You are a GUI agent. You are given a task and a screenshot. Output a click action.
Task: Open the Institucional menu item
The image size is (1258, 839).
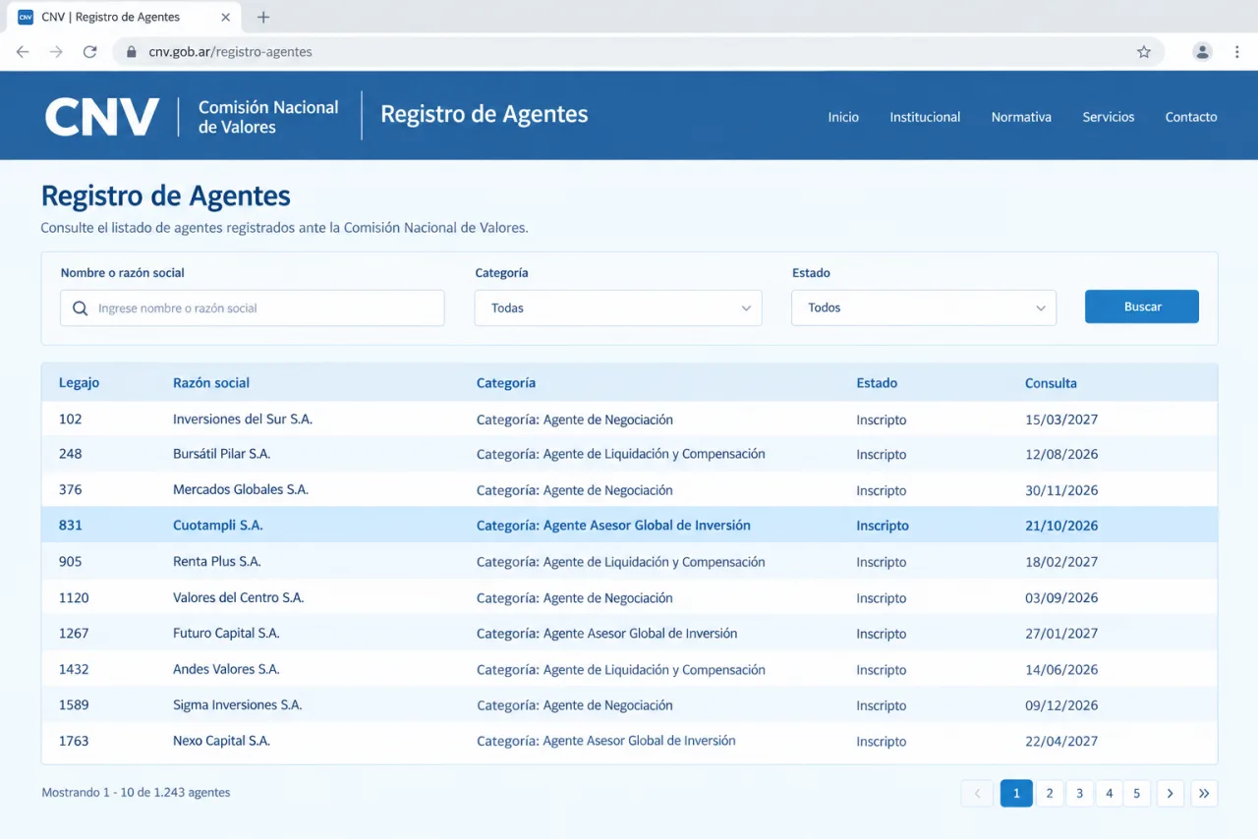click(x=925, y=117)
